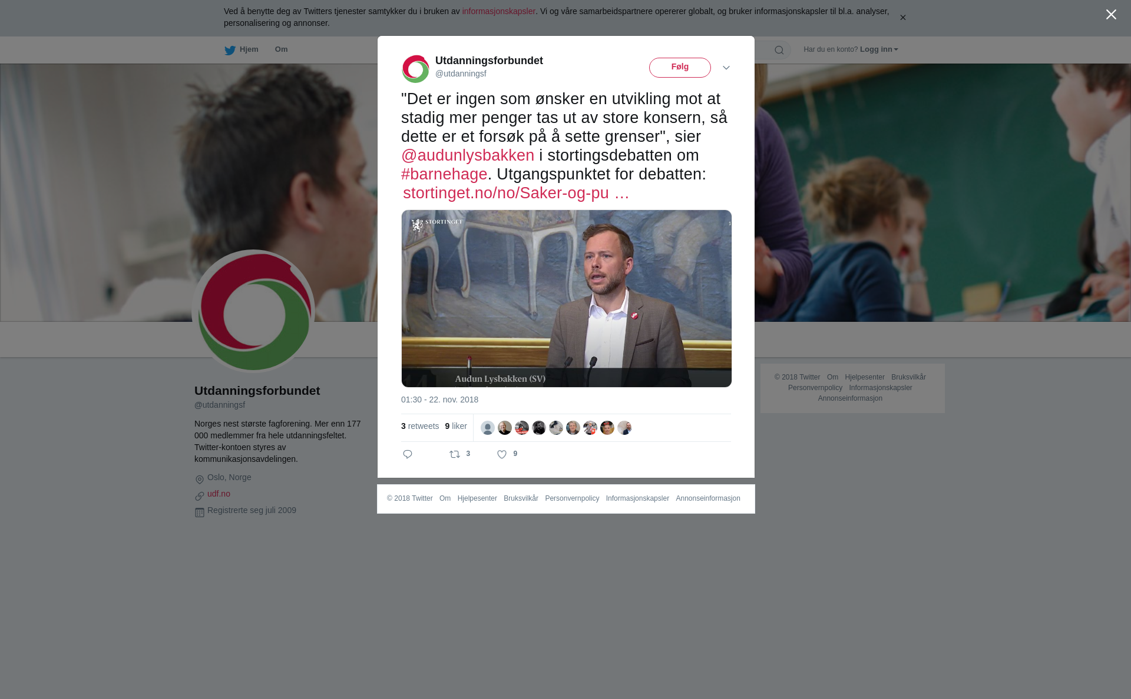1131x699 pixels.
Task: Click the retweet arrows icon
Action: (455, 454)
